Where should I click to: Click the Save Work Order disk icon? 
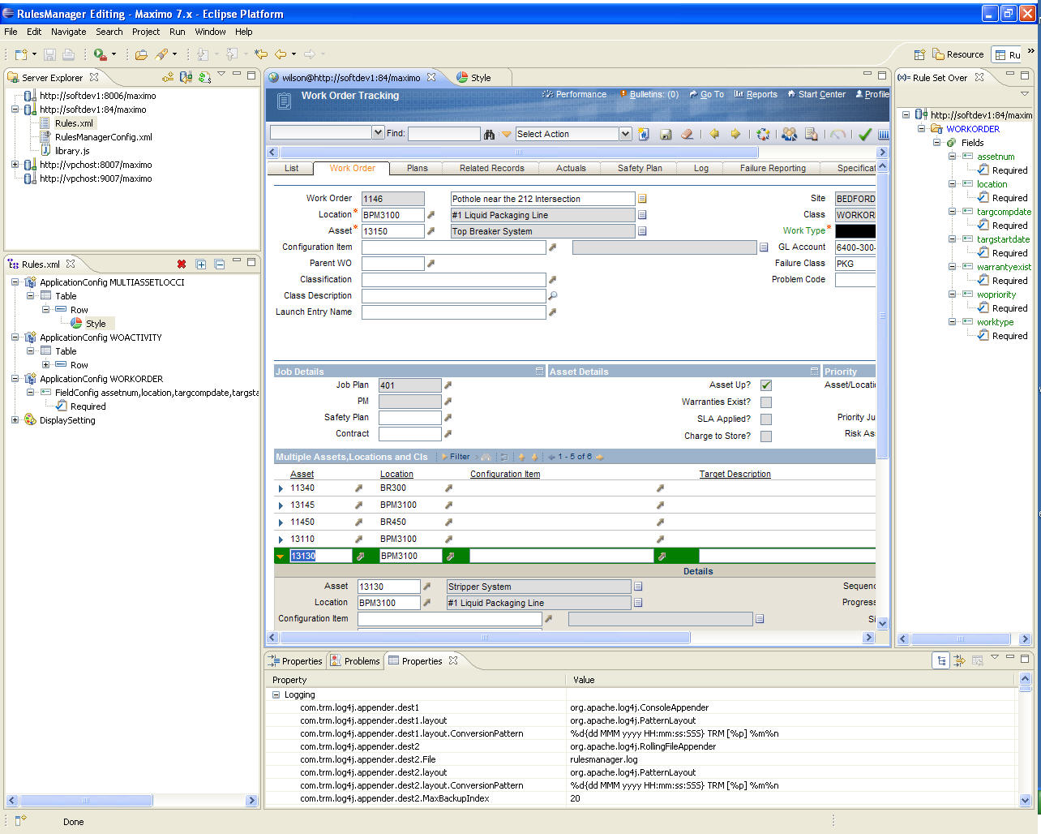(666, 135)
